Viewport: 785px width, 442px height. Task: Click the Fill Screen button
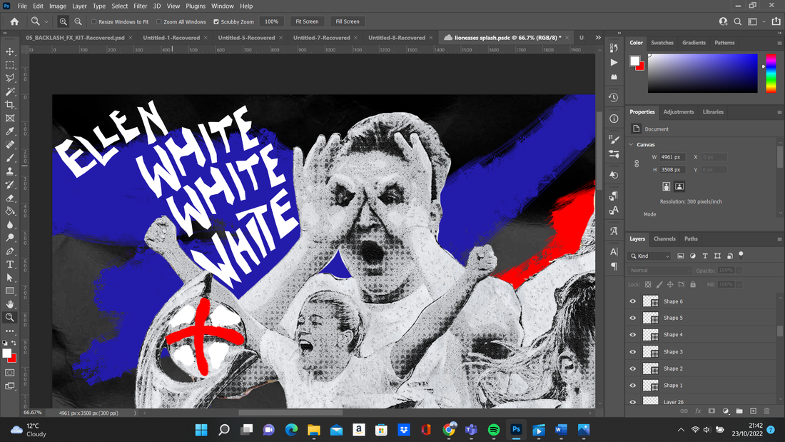pos(348,21)
